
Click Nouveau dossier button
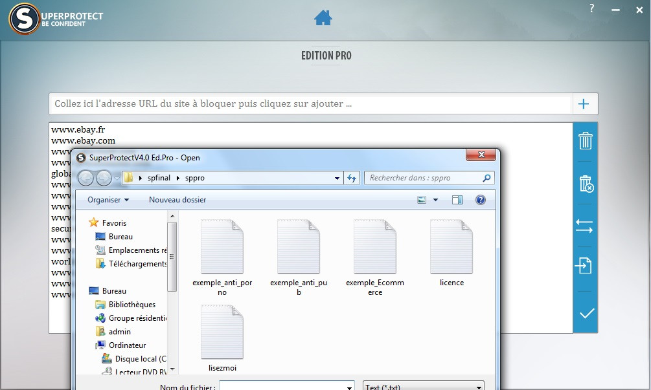pyautogui.click(x=177, y=200)
